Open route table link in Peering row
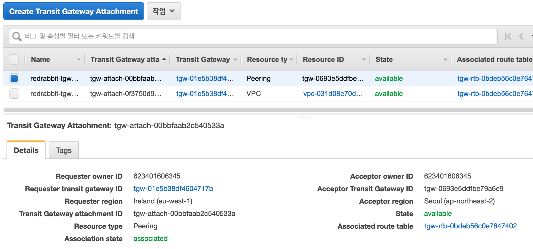The height and width of the screenshot is (249, 533). [x=495, y=78]
